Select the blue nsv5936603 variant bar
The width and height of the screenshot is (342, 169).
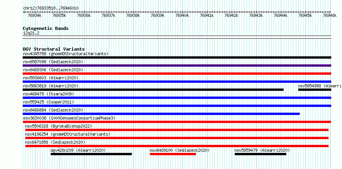coord(177,82)
